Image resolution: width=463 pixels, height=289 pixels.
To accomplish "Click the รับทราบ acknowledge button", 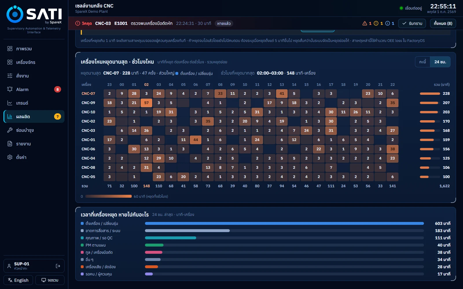I will point(412,23).
